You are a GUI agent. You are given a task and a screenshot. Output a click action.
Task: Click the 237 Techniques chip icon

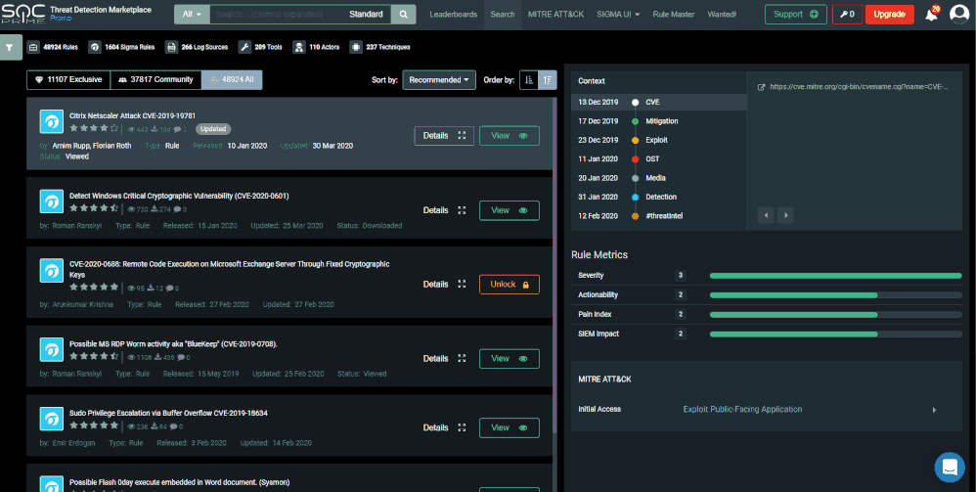point(355,47)
